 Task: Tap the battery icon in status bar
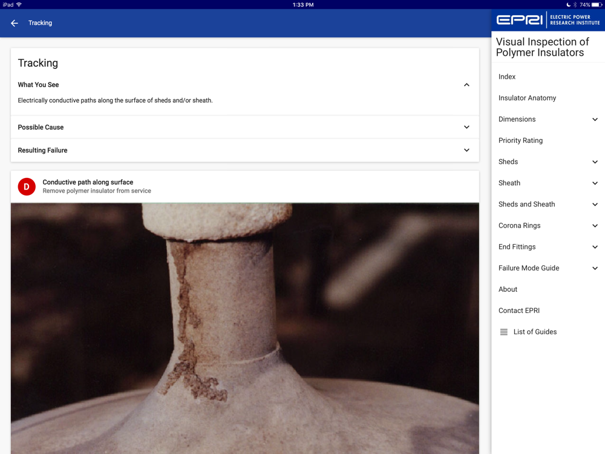pos(597,4)
